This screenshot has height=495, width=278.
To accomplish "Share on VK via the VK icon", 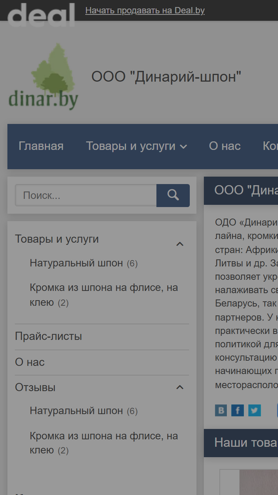I will tap(221, 410).
